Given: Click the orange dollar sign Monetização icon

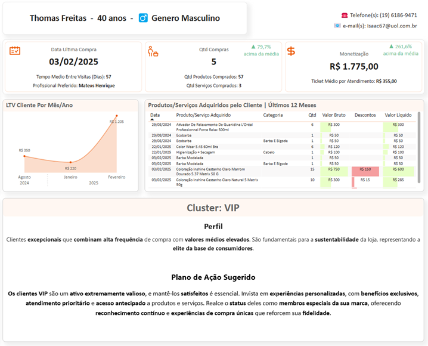Looking at the screenshot, I should pos(291,51).
